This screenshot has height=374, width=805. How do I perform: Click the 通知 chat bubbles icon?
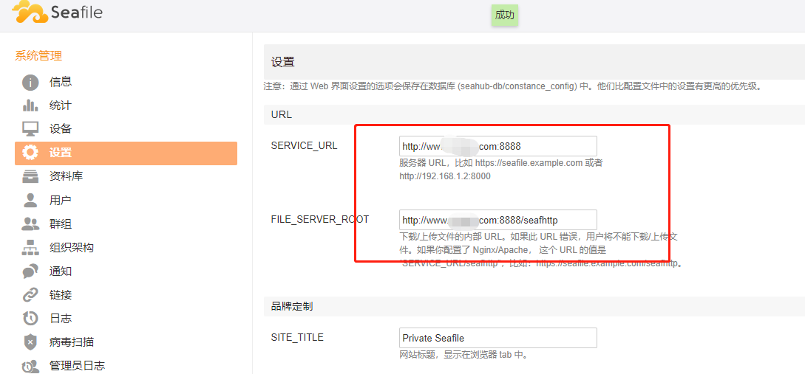(x=30, y=271)
